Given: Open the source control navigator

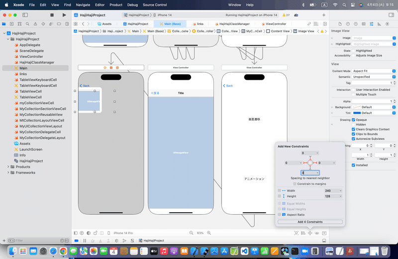Looking at the screenshot, I should pyautogui.click(x=11, y=24).
